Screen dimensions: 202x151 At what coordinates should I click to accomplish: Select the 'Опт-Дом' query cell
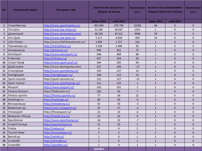(x=25, y=38)
